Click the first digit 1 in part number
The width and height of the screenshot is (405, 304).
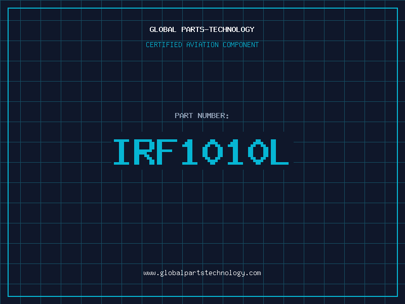click(189, 152)
